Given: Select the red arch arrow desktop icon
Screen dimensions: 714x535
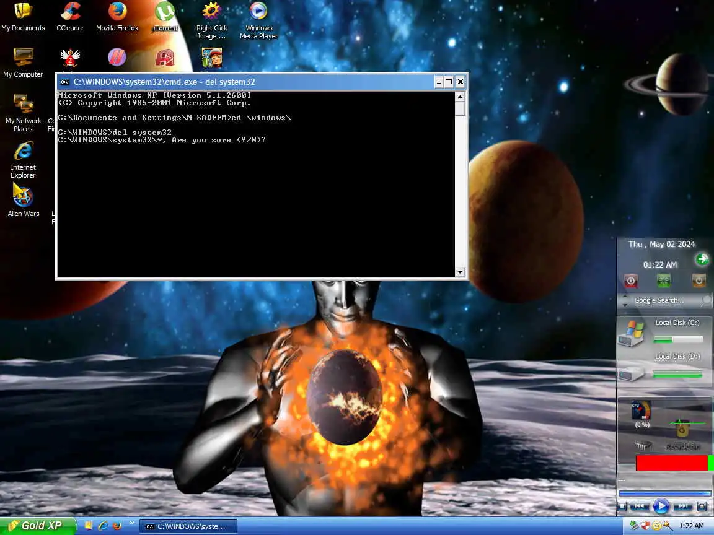Looking at the screenshot, I should click(164, 58).
